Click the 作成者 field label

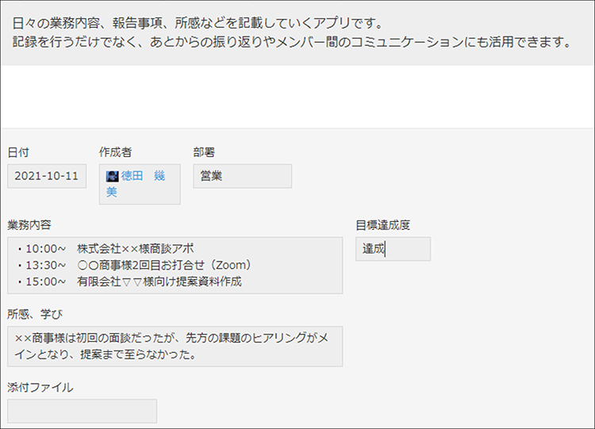(115, 152)
